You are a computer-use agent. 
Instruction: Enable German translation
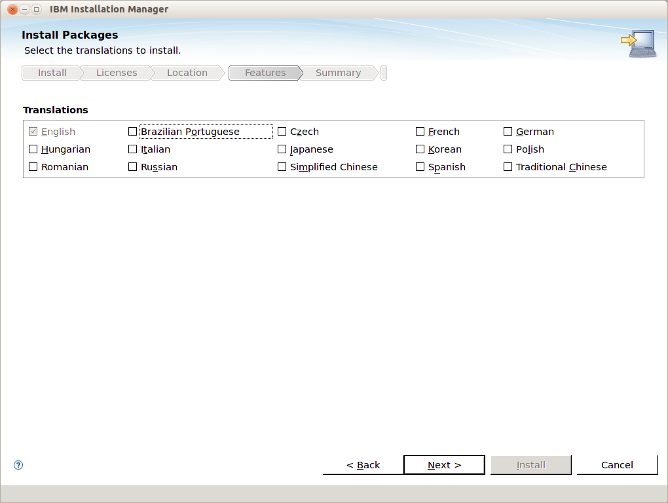(508, 132)
